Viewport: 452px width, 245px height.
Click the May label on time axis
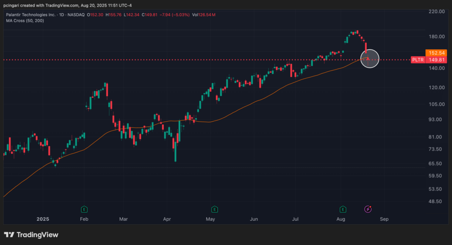click(211, 219)
